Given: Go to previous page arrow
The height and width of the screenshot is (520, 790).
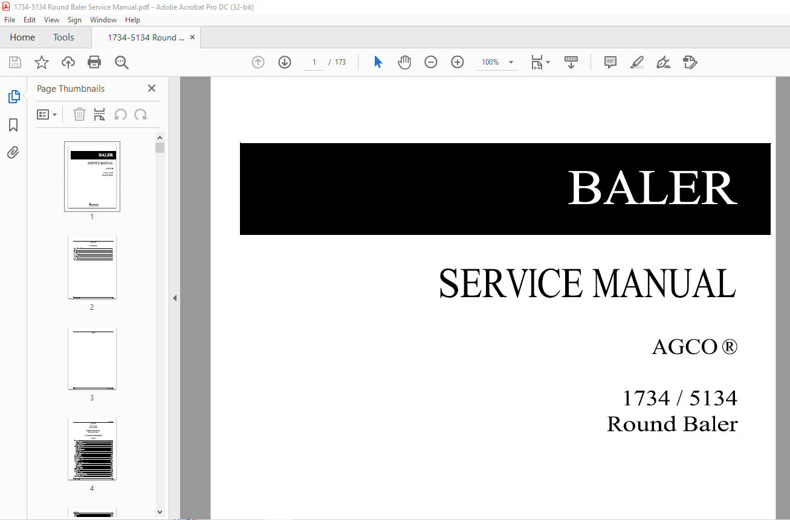Looking at the screenshot, I should [258, 62].
